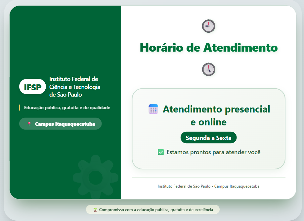Click the seedling icon in bottom banner
The height and width of the screenshot is (221, 304).
click(95, 210)
